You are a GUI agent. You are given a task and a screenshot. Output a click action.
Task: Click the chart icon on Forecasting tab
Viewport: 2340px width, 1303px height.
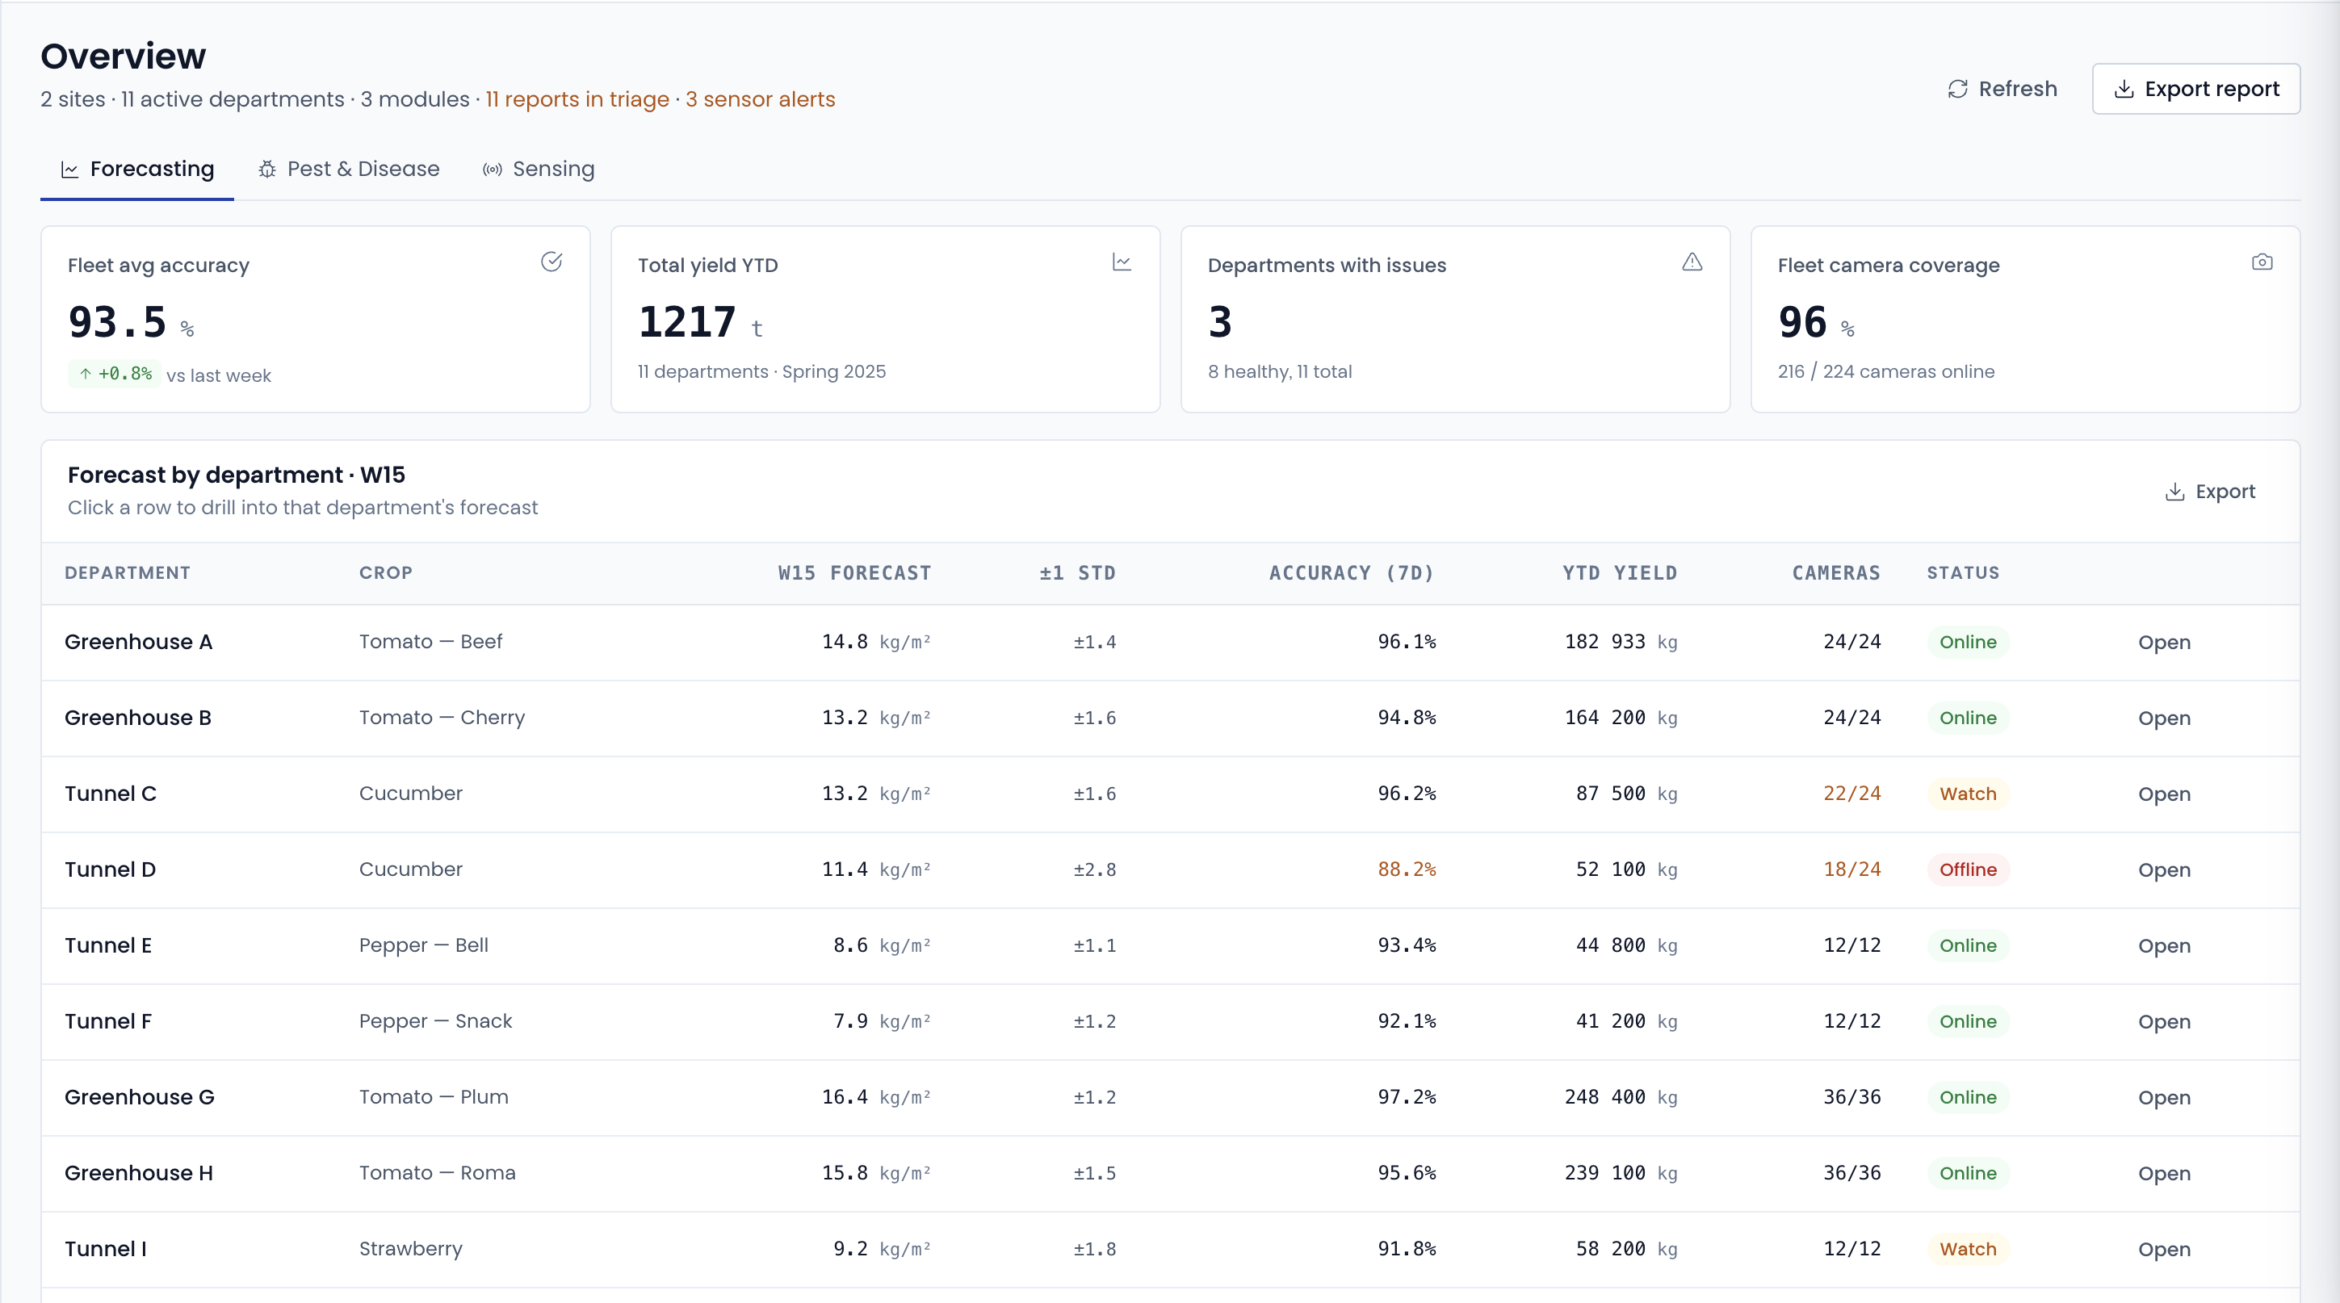tap(70, 170)
